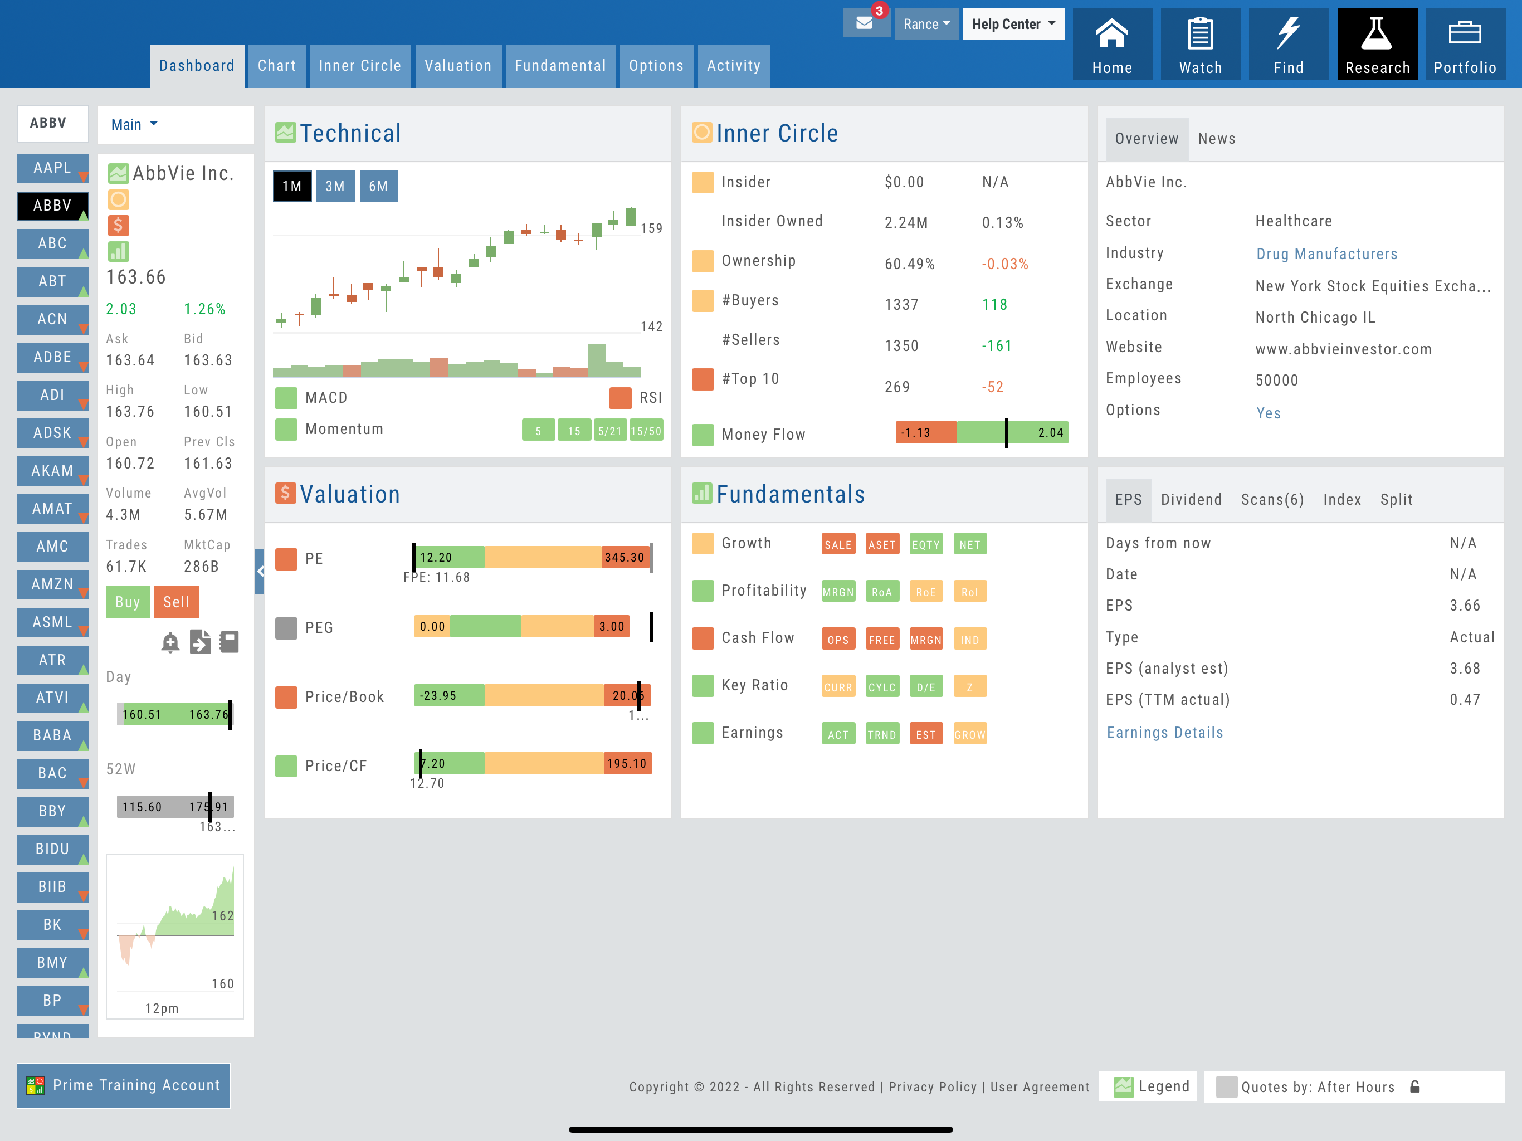1522x1141 pixels.
Task: Select the 5 momentum period
Action: tap(538, 431)
